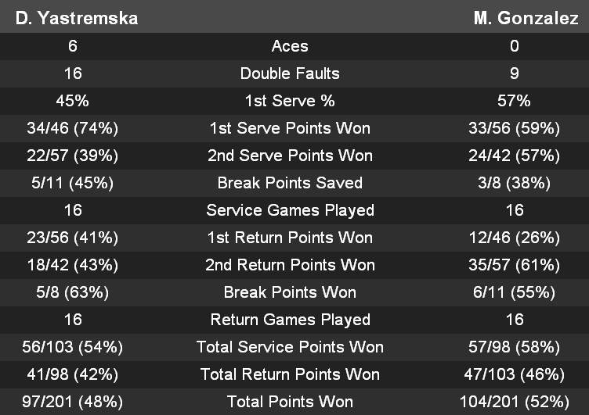Click the M. Gonzalez player name header
This screenshot has width=589, height=415.
tap(526, 19)
